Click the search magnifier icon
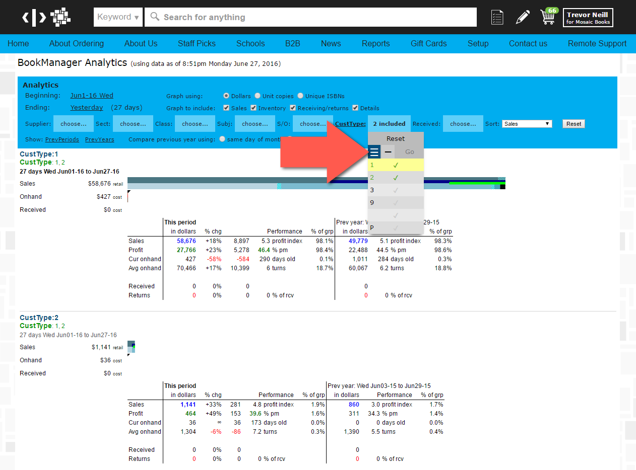The image size is (636, 470). 155,17
